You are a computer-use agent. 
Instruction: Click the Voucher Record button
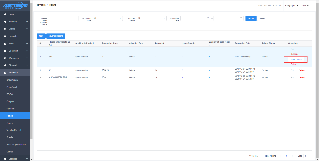[56, 36]
